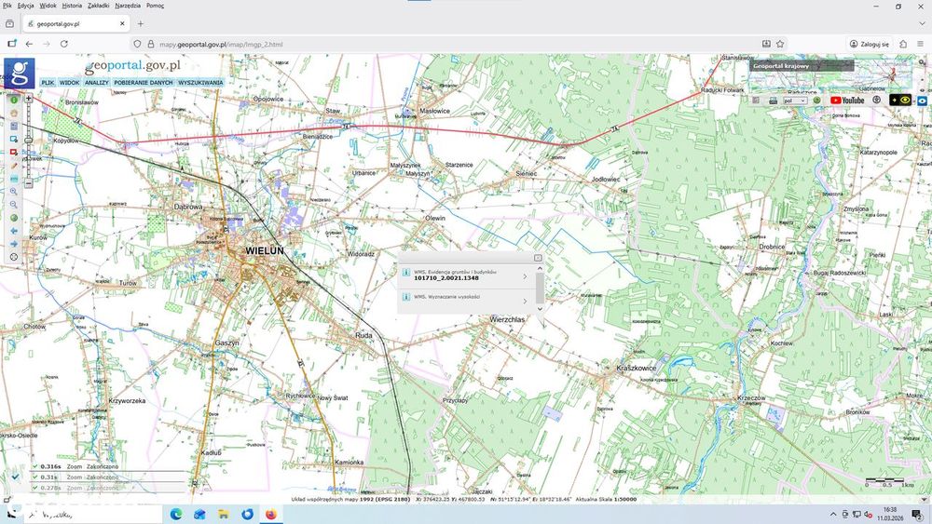Go to next map view arrow

14,244
